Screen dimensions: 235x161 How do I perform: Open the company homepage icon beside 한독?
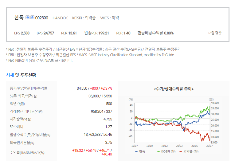tap(27, 18)
